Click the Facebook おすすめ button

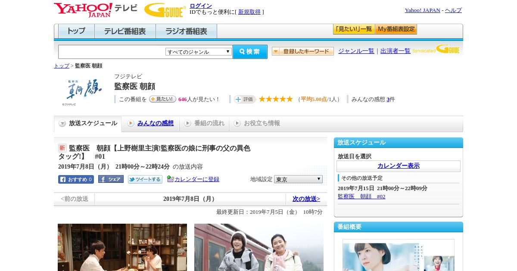click(76, 179)
